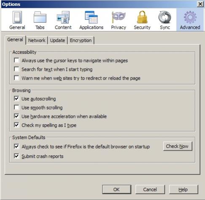Click the Check Now button
This screenshot has width=205, height=200.
[x=178, y=146]
